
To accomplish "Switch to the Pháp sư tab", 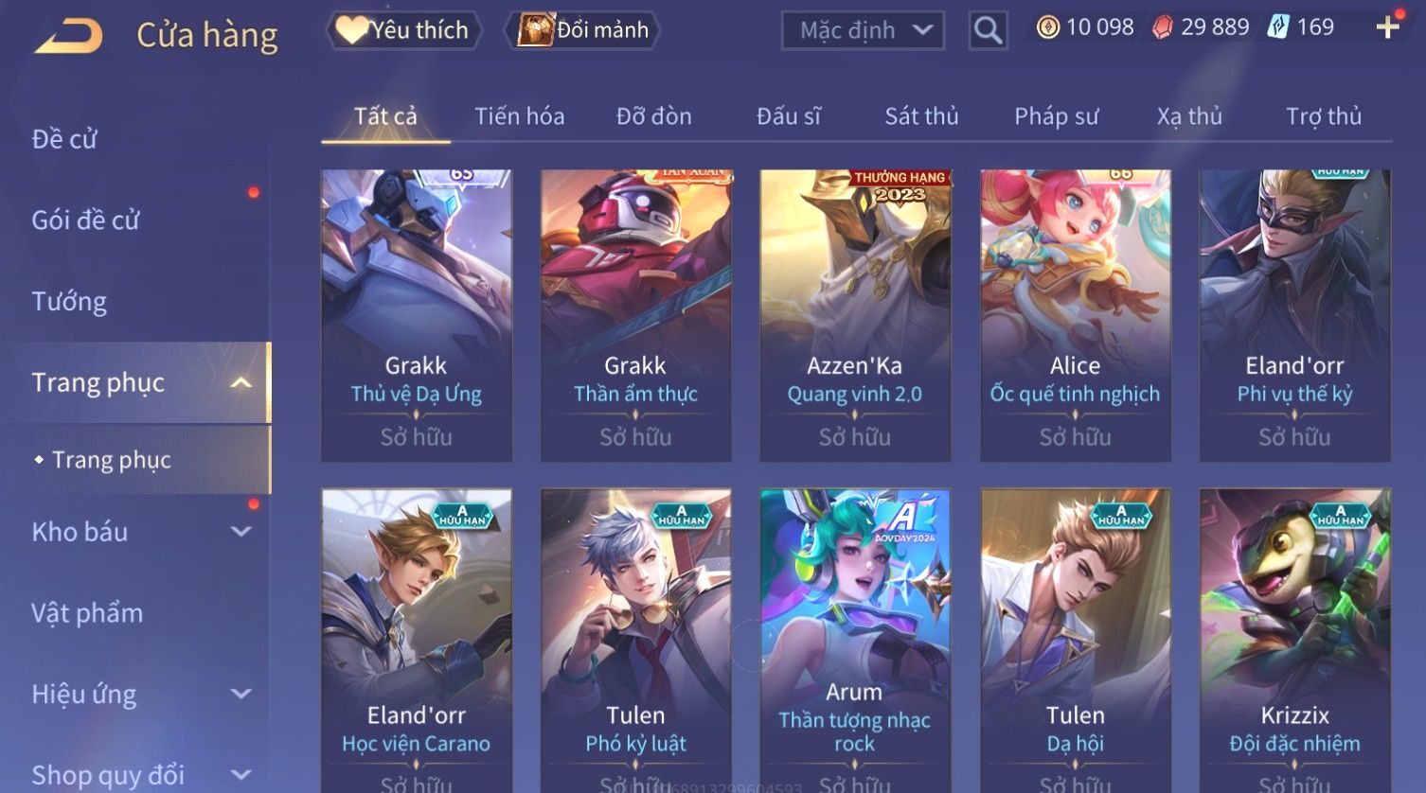I will click(1056, 116).
